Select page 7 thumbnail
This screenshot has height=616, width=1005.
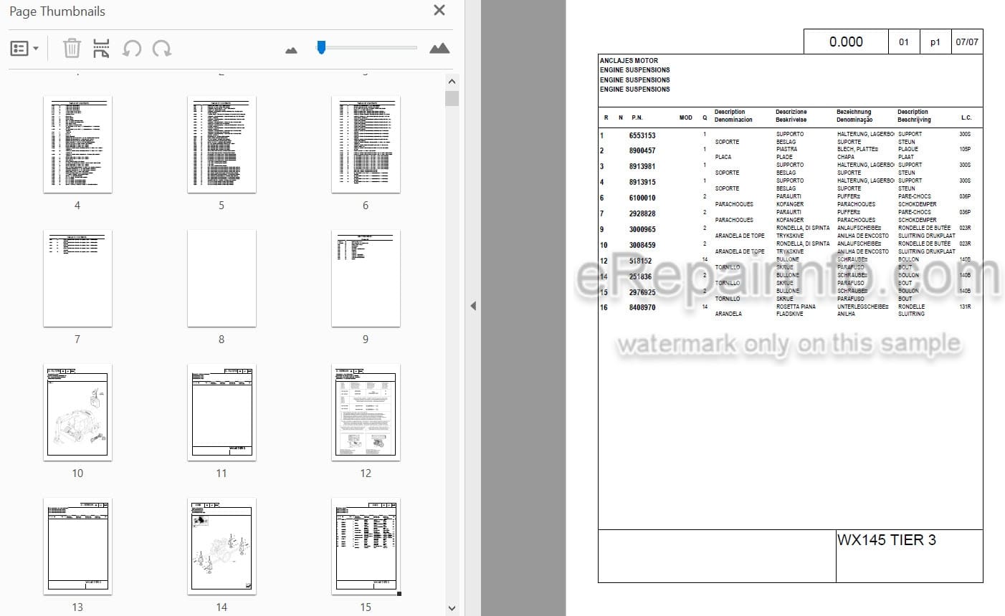point(77,279)
